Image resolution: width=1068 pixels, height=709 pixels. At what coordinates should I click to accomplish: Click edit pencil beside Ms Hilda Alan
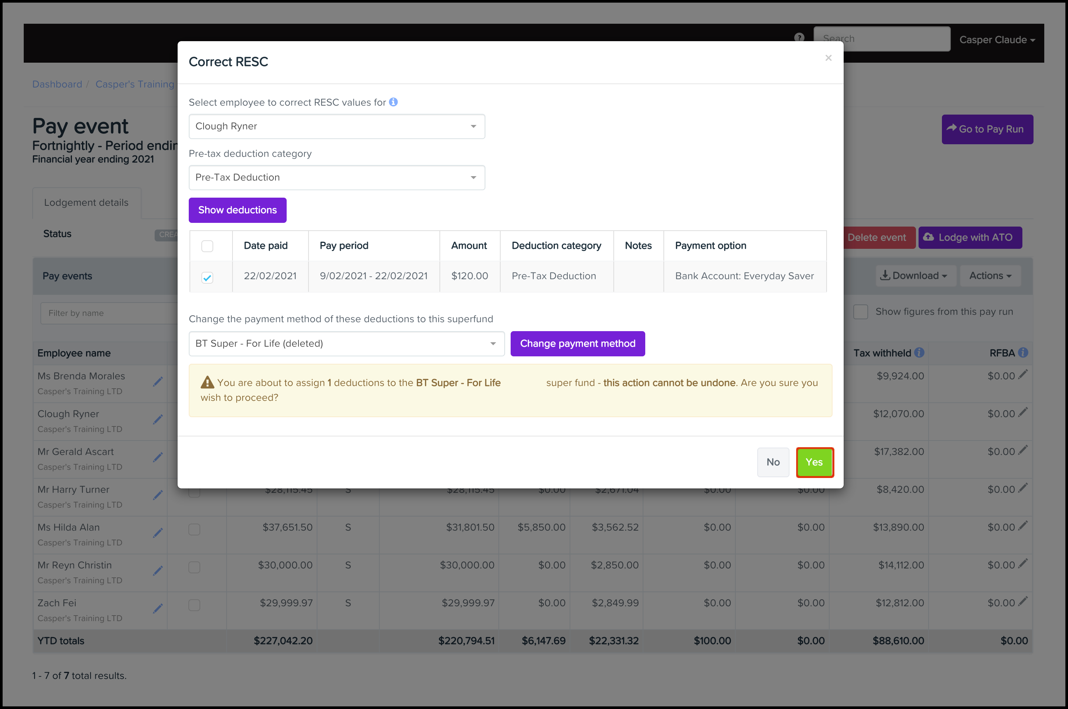pyautogui.click(x=157, y=533)
